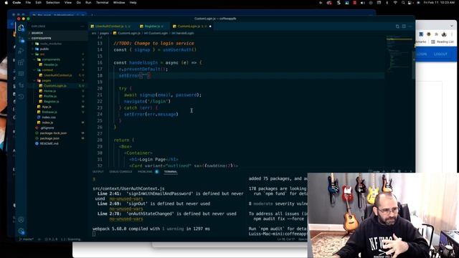459x258 pixels.
Task: Open the Explorer view in activity bar
Action: coord(21,28)
